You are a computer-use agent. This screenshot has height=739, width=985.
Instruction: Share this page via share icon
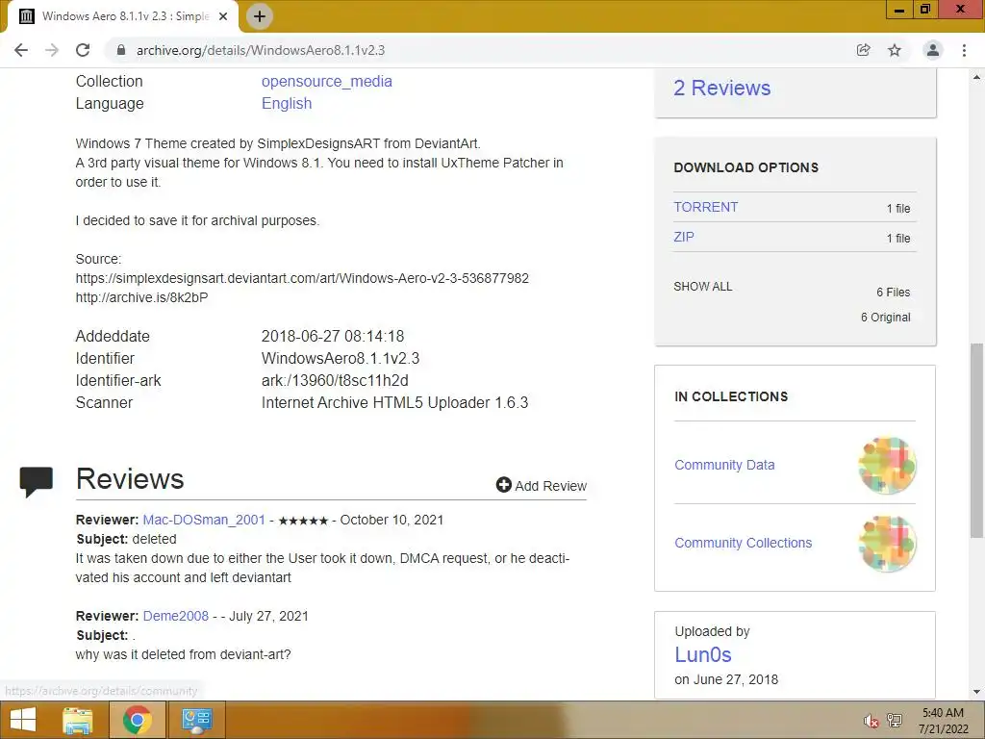[863, 50]
